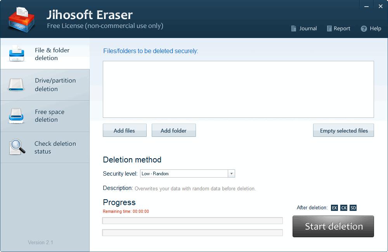Click the Add files button

[125, 130]
